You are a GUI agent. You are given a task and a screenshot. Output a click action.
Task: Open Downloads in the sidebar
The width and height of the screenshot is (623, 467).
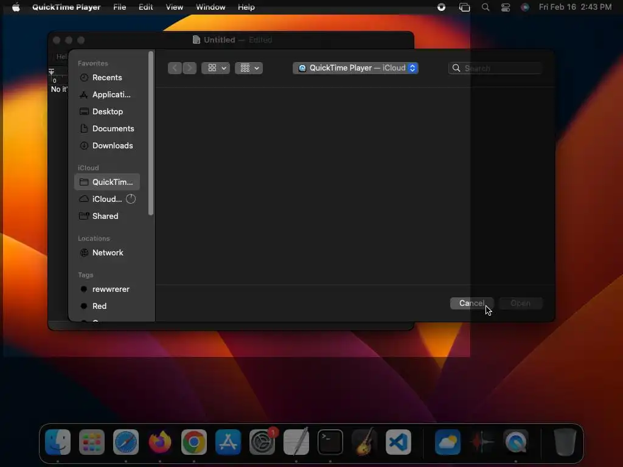pos(106,146)
